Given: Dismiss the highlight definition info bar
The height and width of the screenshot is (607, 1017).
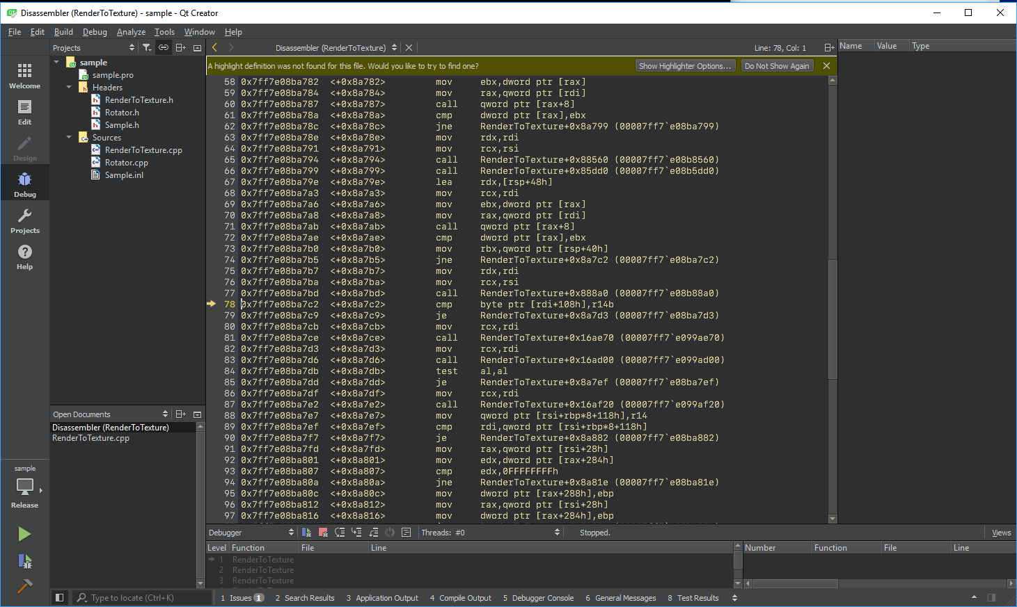Looking at the screenshot, I should point(826,65).
